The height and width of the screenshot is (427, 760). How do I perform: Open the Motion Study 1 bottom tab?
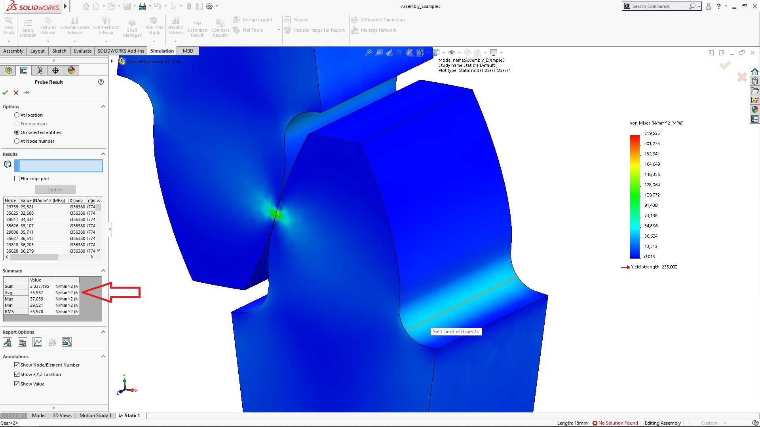pos(95,416)
